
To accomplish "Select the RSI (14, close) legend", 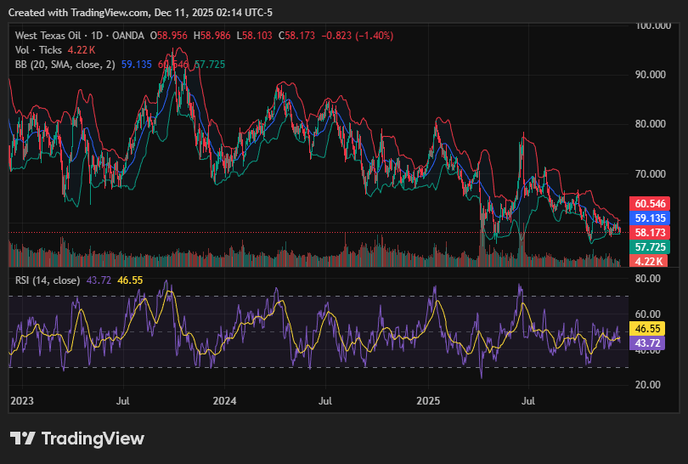I will [x=48, y=280].
